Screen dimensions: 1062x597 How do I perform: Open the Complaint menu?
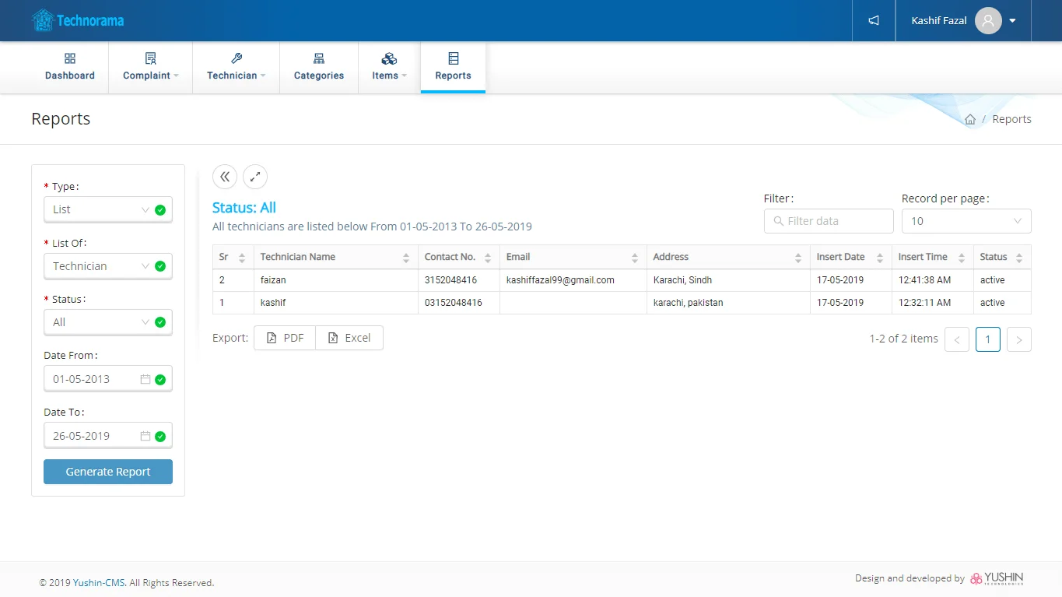(150, 68)
